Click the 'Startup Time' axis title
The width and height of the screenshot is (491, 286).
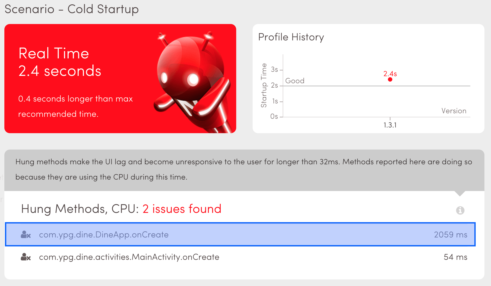tap(264, 85)
